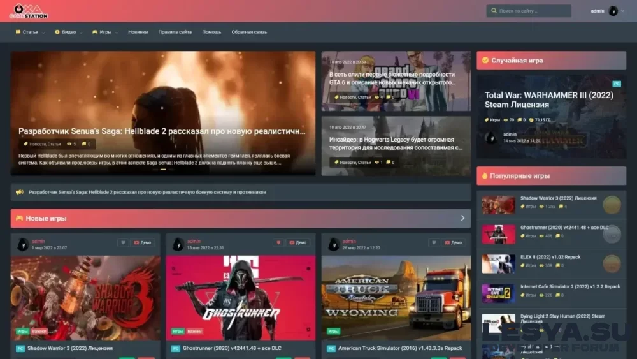Open the admin avatar in header
The height and width of the screenshot is (359, 637).
coord(613,11)
